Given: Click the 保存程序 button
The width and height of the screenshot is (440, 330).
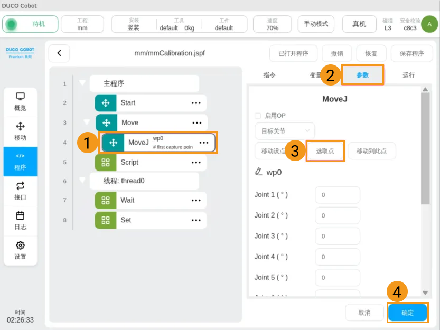Looking at the screenshot, I should (x=411, y=53).
